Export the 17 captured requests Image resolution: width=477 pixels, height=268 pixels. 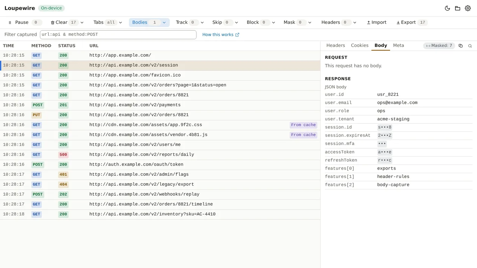[411, 22]
